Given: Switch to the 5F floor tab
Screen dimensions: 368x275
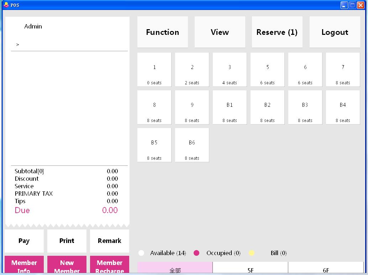Looking at the screenshot, I should click(x=251, y=268).
